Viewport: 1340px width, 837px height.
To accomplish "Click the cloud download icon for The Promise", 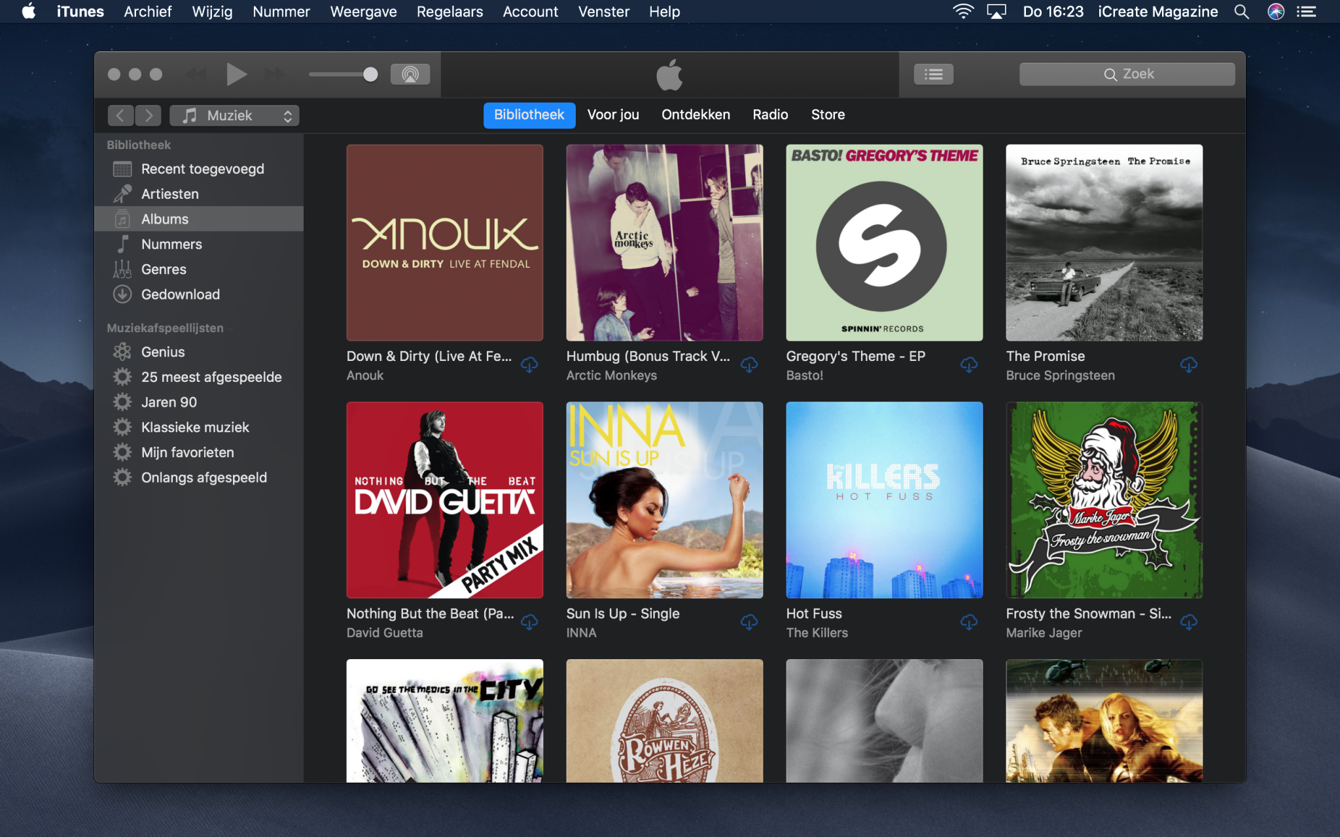I will click(x=1188, y=365).
